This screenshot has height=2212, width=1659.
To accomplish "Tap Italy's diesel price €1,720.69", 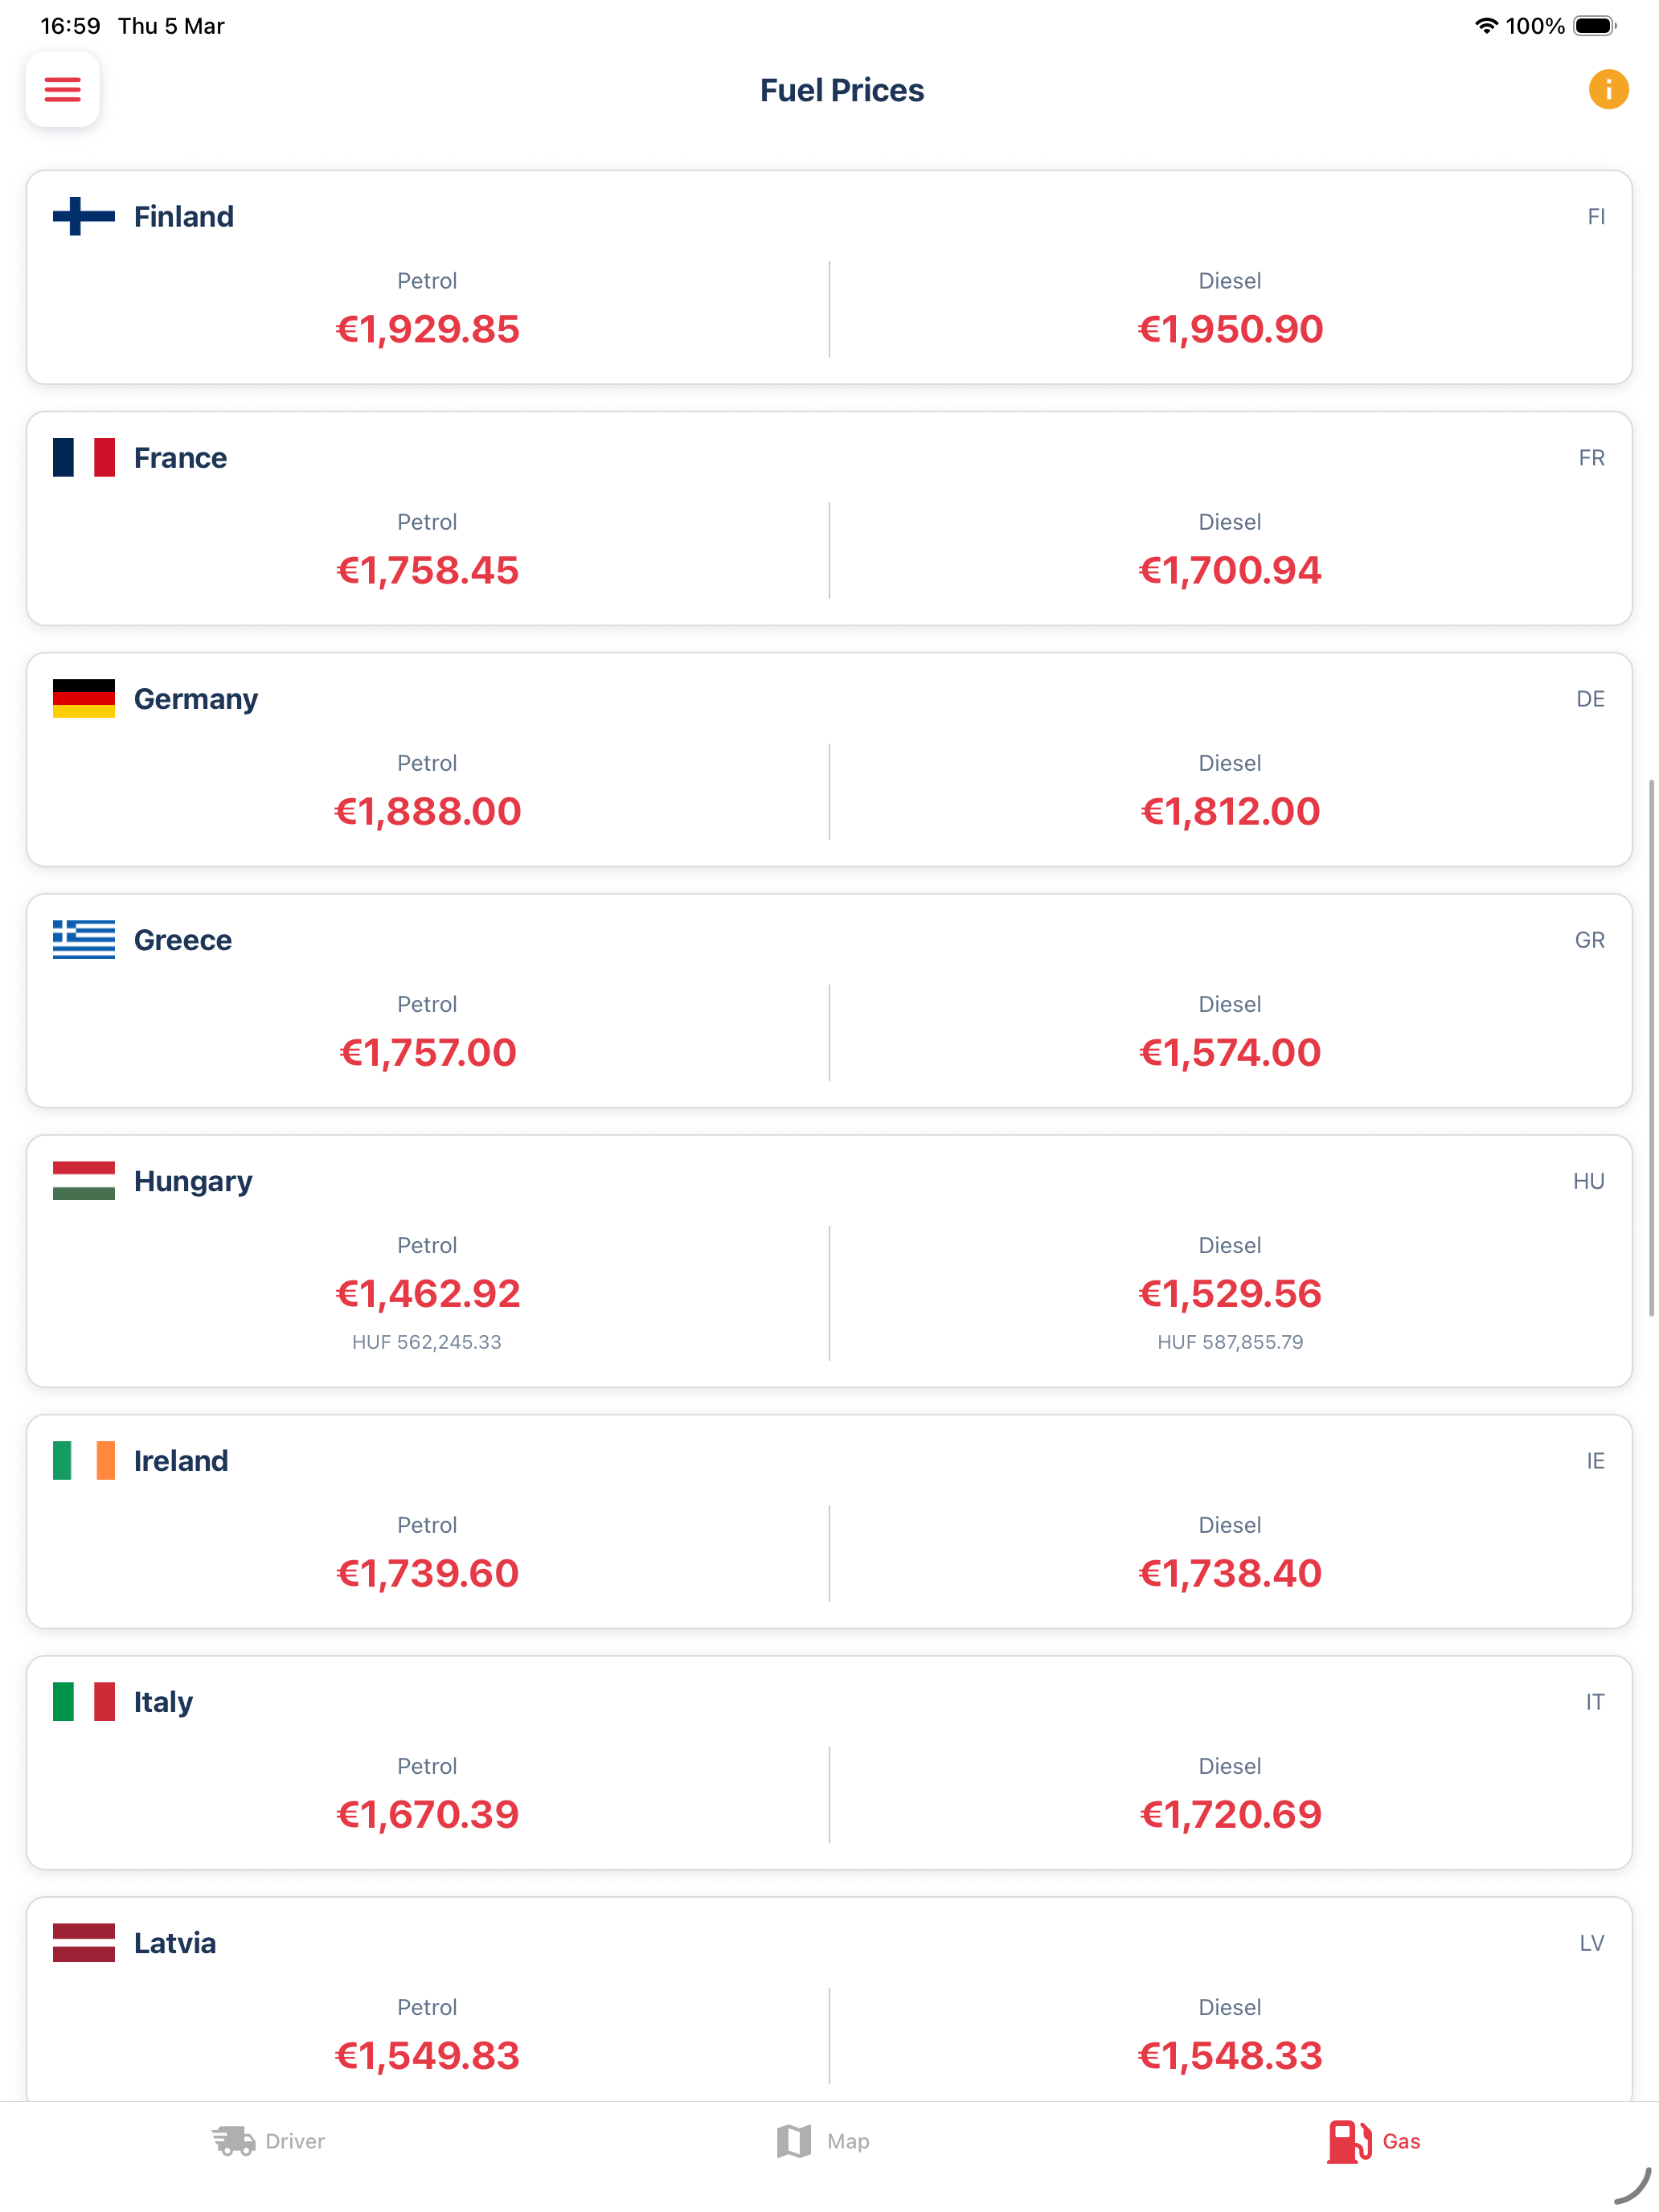I will coord(1230,1814).
